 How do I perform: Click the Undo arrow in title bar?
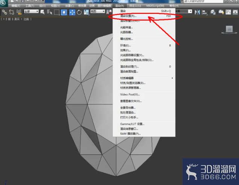click(28, 1)
